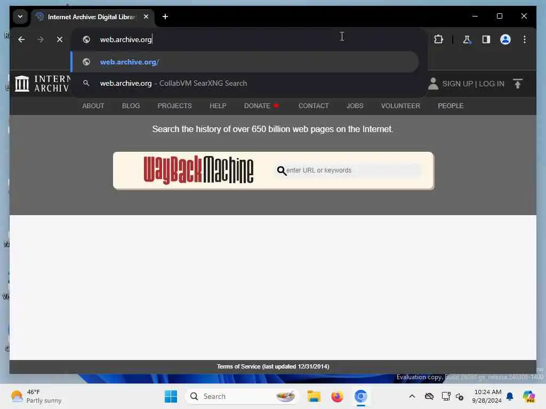Screen dimensions: 546x409
Task: Open the HELP nav link
Action: 218,106
